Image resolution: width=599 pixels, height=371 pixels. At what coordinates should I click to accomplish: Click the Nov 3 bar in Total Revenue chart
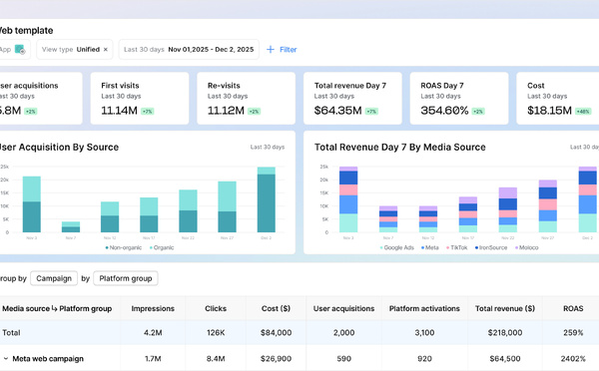coord(348,199)
